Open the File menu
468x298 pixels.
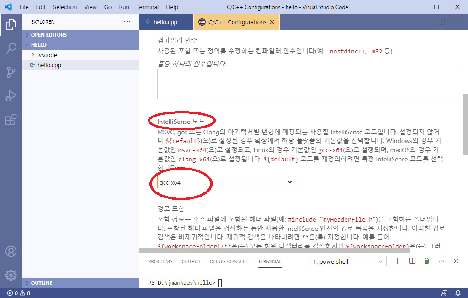click(24, 7)
